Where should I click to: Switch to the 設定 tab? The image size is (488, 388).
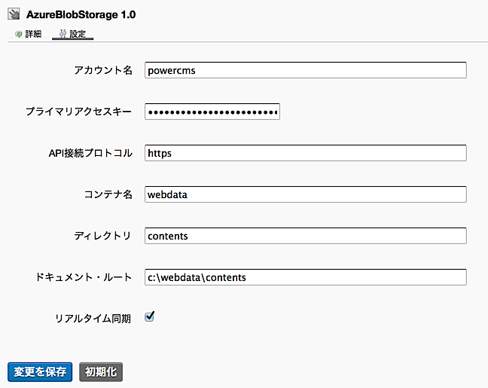(x=78, y=35)
